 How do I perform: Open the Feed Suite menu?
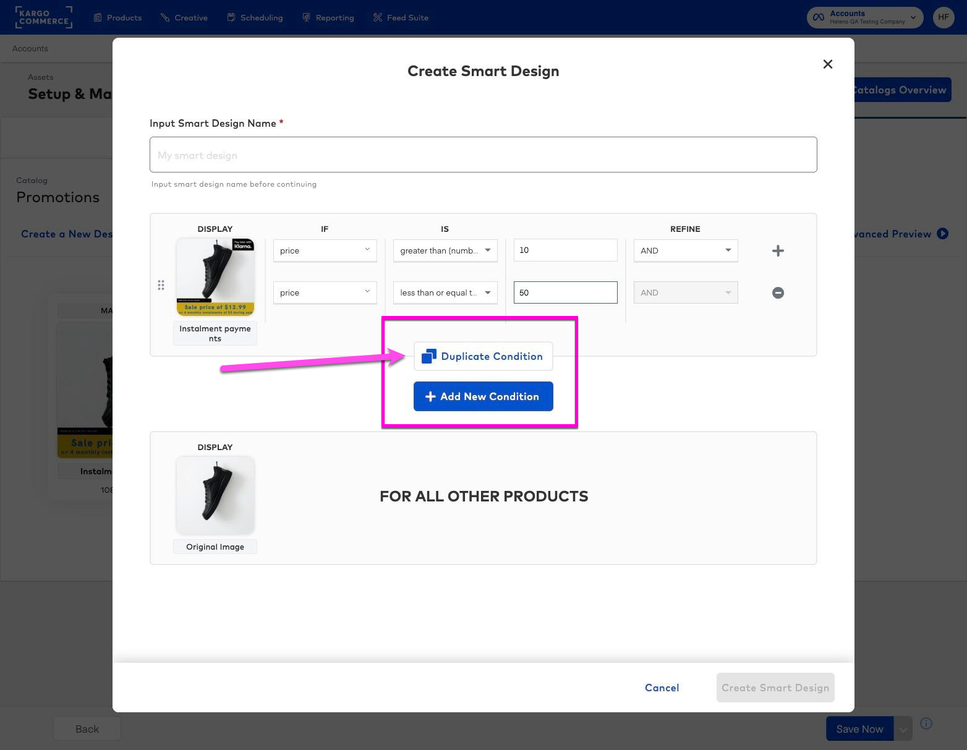(x=401, y=17)
